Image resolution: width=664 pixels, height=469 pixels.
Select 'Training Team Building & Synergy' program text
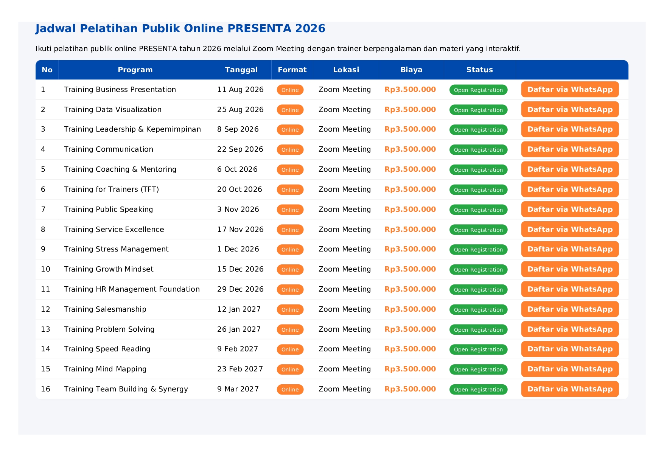pyautogui.click(x=126, y=389)
